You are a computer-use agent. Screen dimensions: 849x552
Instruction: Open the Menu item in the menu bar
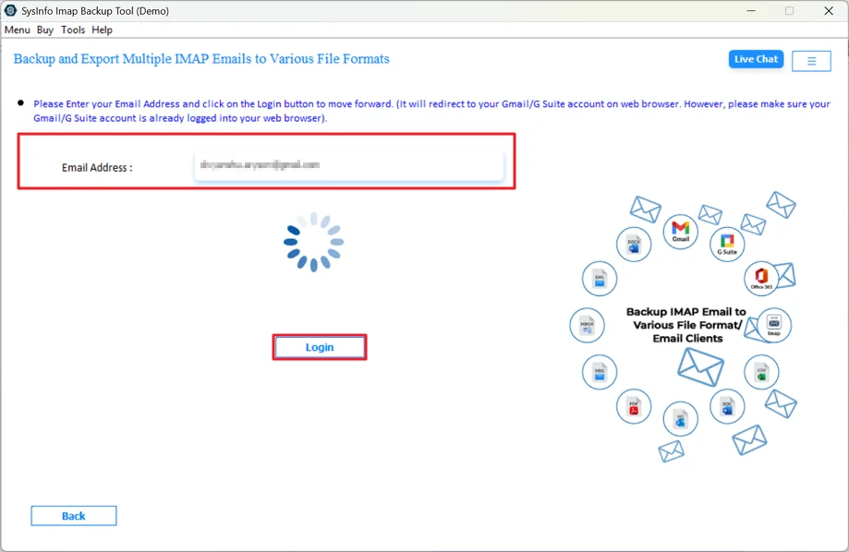[x=17, y=30]
